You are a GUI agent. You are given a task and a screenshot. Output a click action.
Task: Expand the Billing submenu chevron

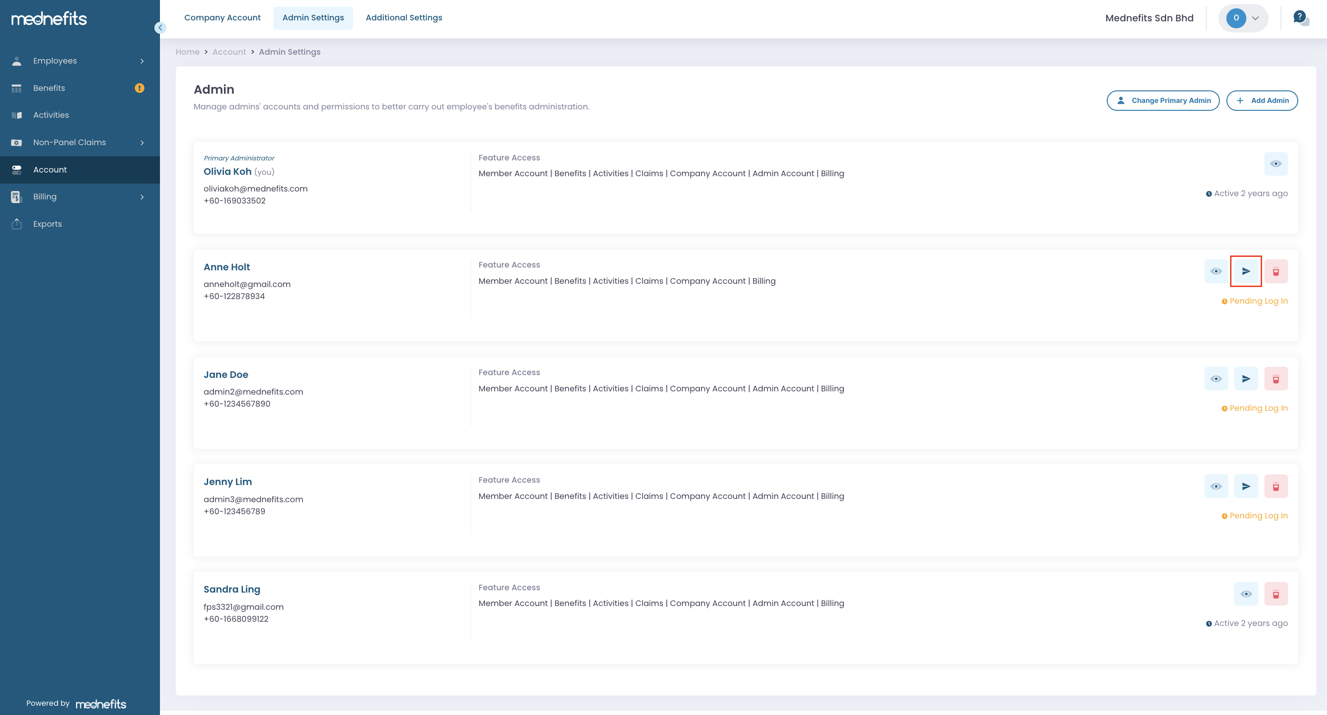(x=142, y=197)
